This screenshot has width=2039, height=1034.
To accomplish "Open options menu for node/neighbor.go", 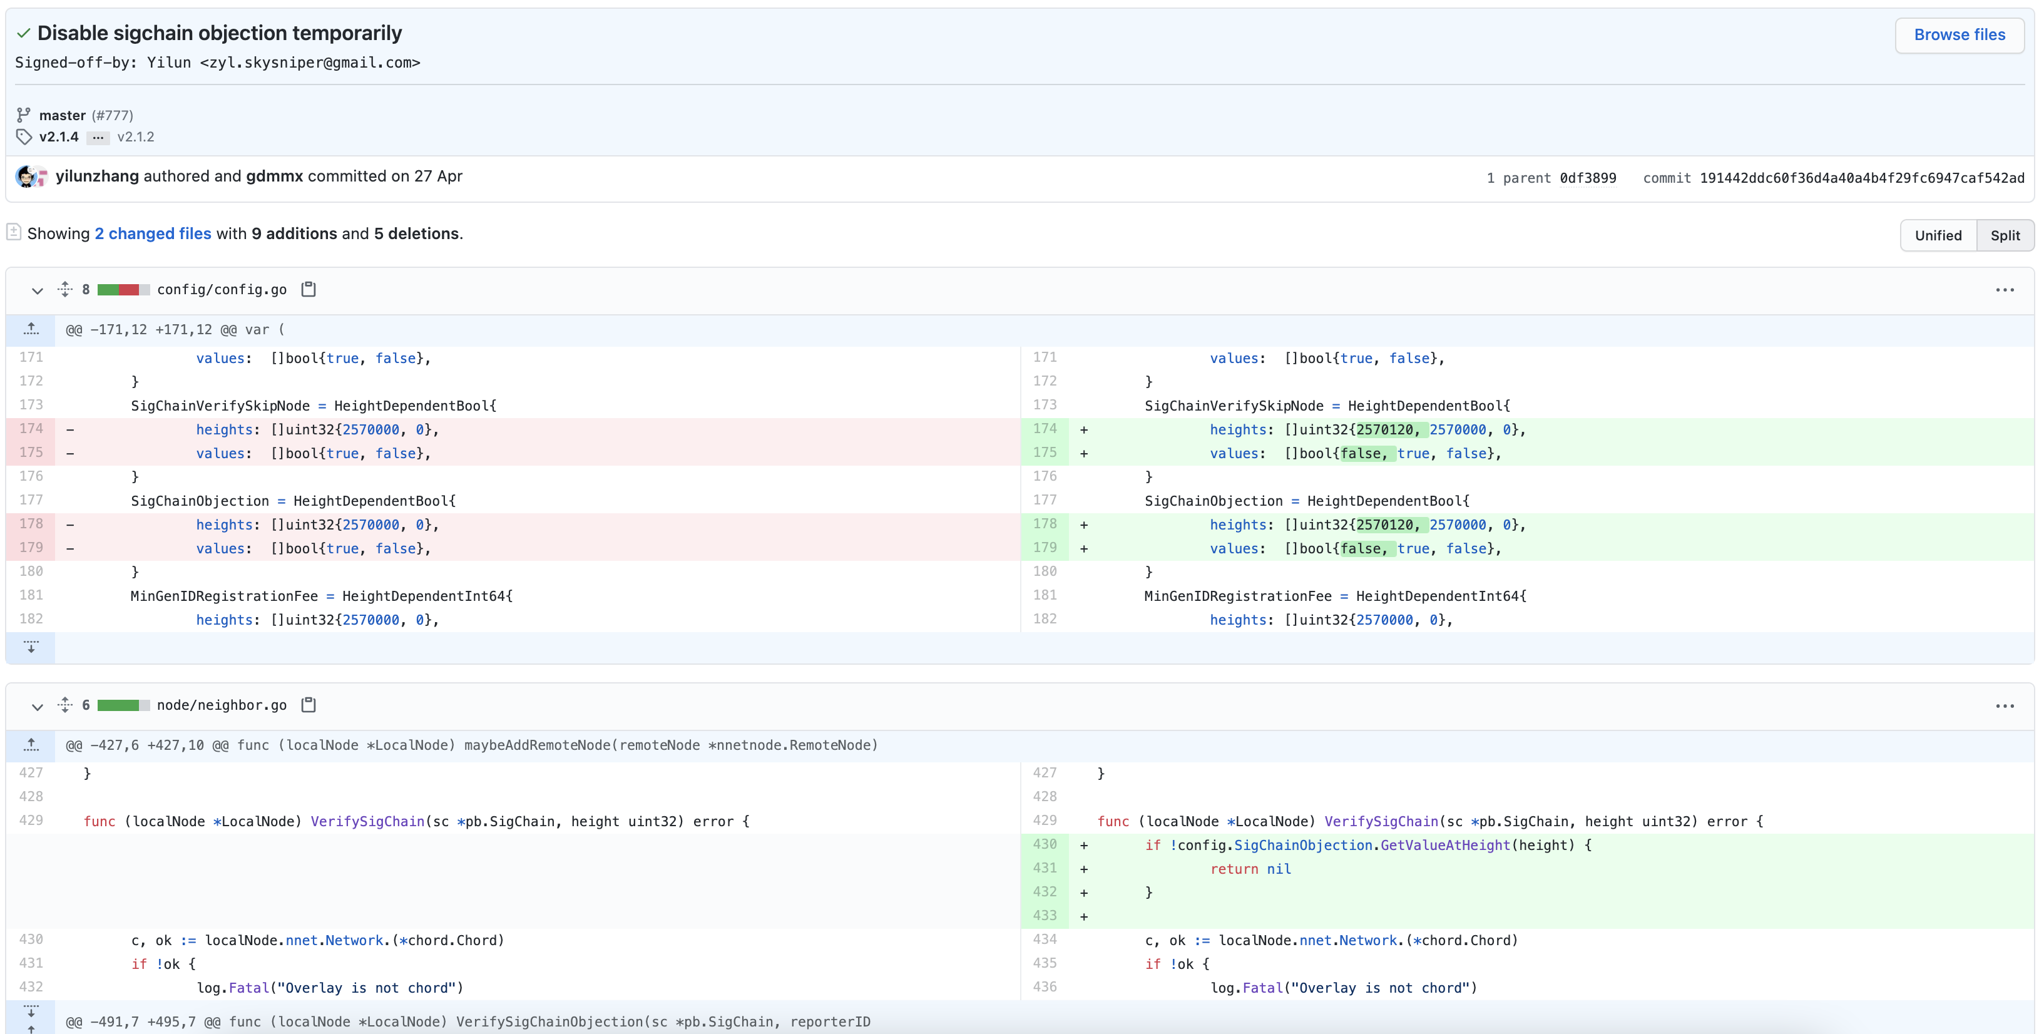I will tap(2004, 705).
